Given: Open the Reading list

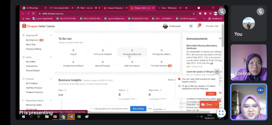Looking at the screenshot, I should point(215,19).
